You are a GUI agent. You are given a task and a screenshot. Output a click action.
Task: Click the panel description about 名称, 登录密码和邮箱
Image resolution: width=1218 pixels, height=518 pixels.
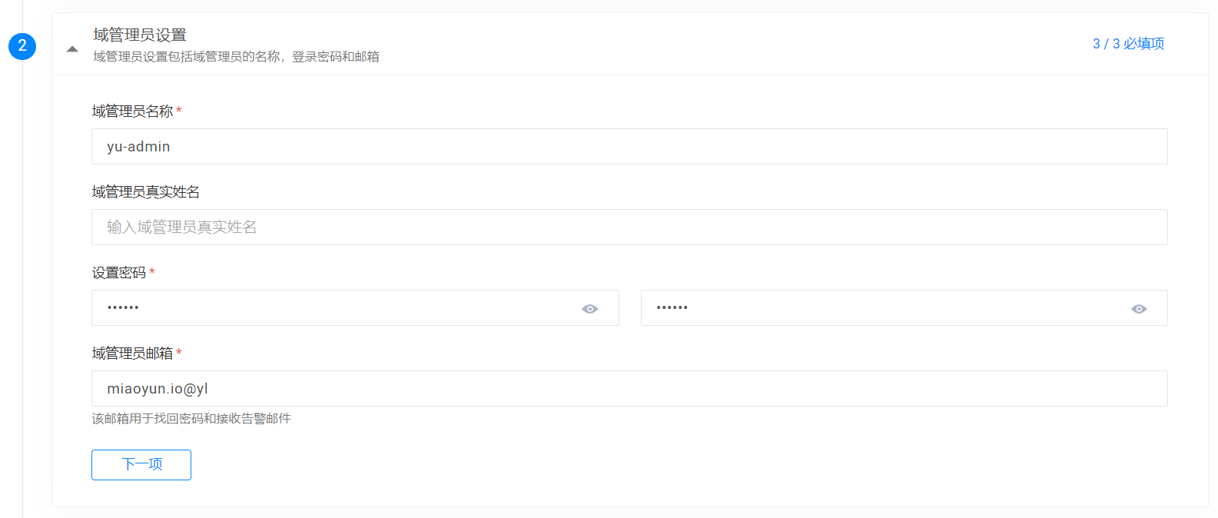236,57
